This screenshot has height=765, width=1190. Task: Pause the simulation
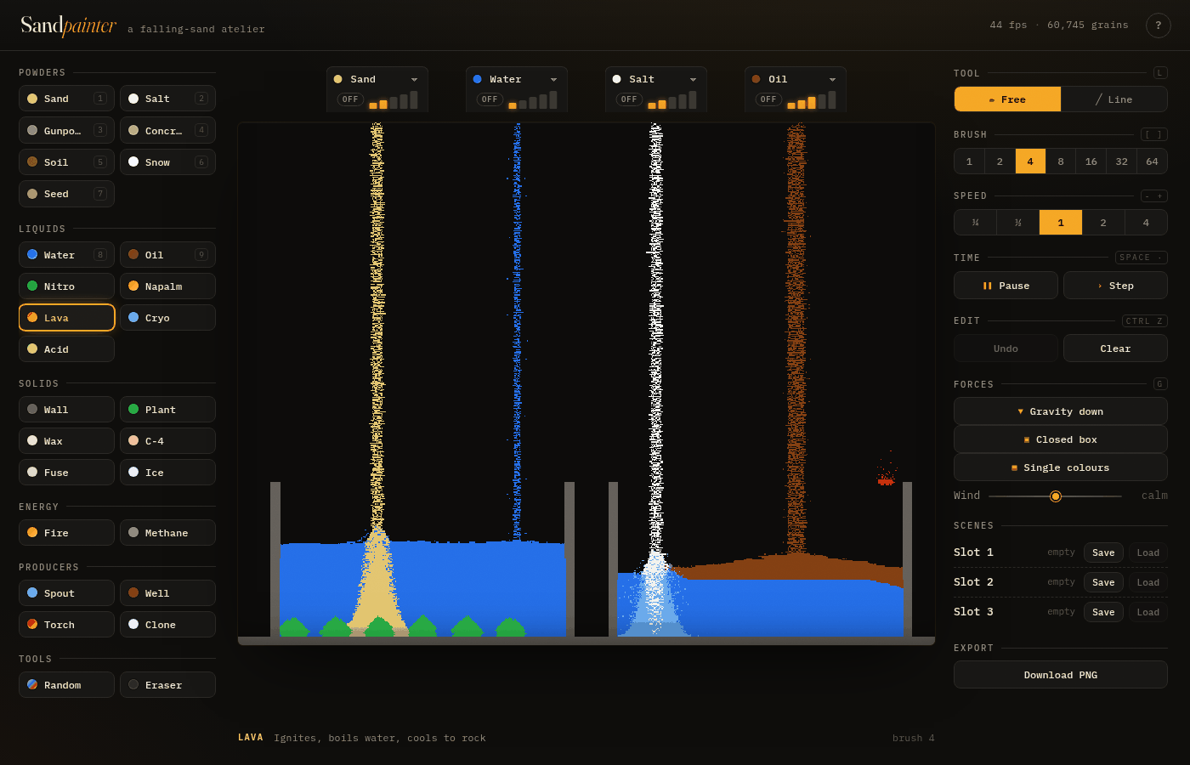point(1006,286)
